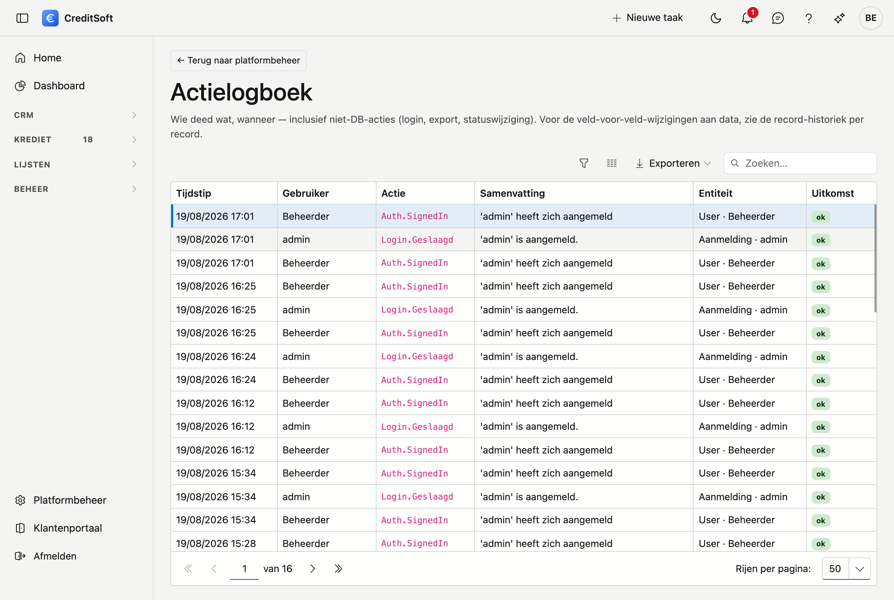This screenshot has height=600, width=894.
Task: Click Terug naar platformbeheer button
Action: 238,60
